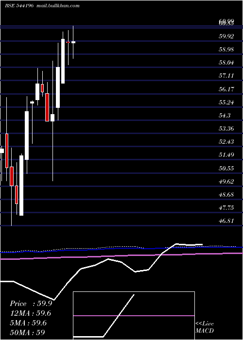Select the 47.75 price axis label
Screen dimensions: 243x340
226,208
